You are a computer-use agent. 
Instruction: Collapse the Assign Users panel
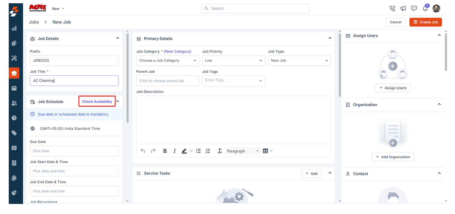click(439, 35)
